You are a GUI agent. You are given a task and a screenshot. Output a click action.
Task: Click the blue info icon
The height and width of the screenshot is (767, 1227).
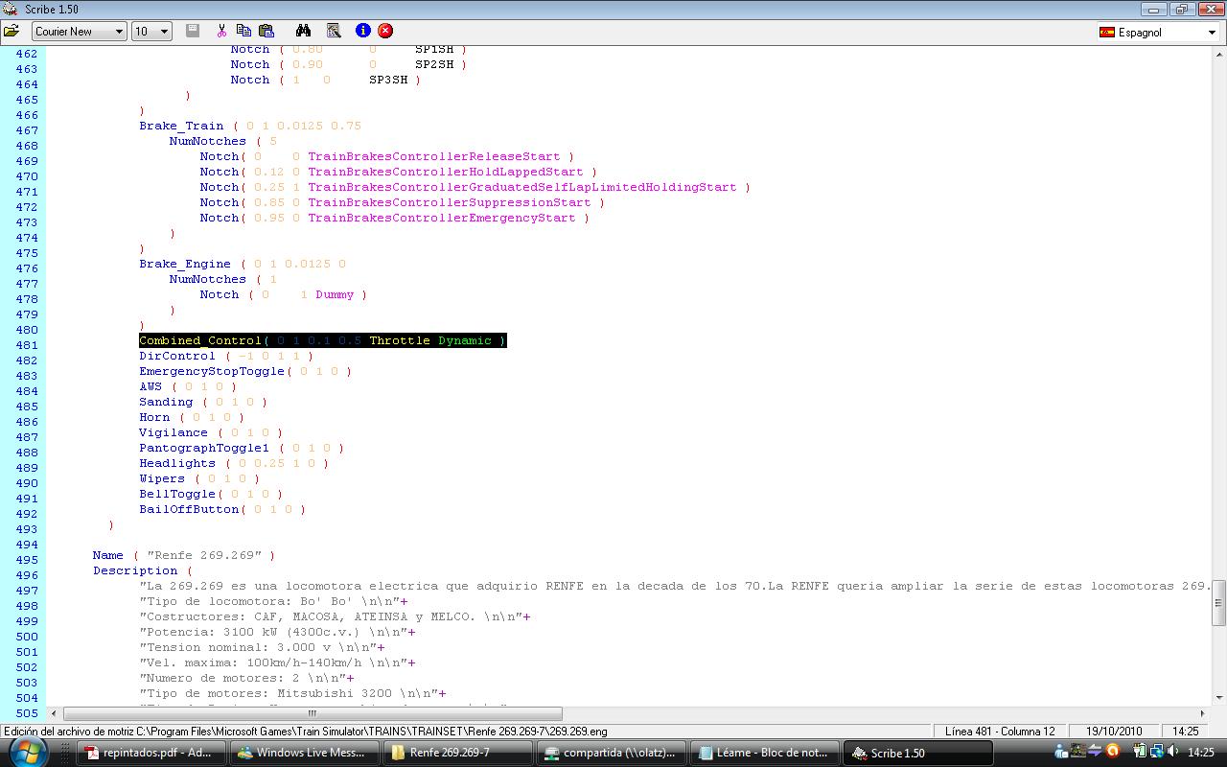362,31
